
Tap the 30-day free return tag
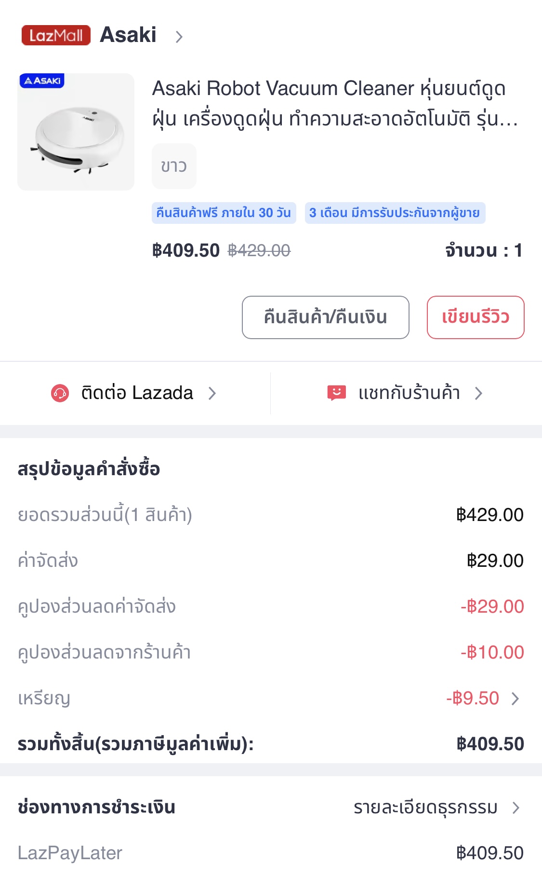pyautogui.click(x=224, y=213)
